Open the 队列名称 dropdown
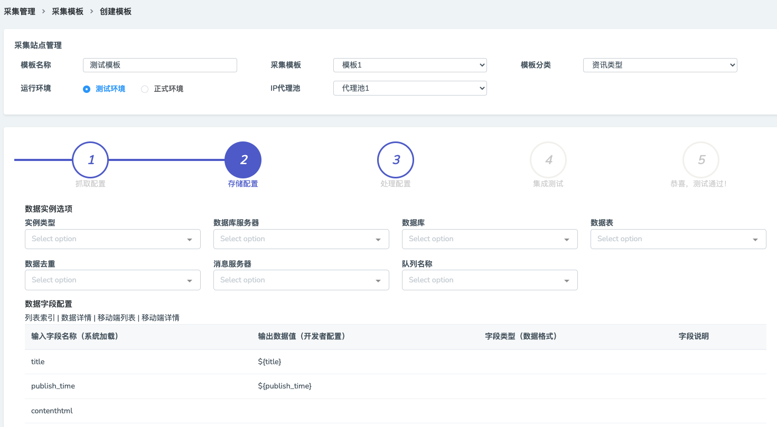777x427 pixels. (490, 280)
